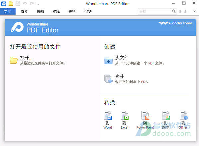The width and height of the screenshot is (199, 146).
Task: Open a file using the quick access folder icon
Action: pos(11,4)
